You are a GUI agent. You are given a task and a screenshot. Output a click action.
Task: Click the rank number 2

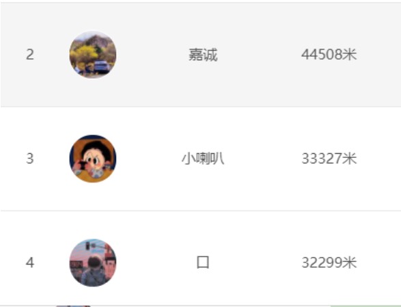pyautogui.click(x=30, y=55)
